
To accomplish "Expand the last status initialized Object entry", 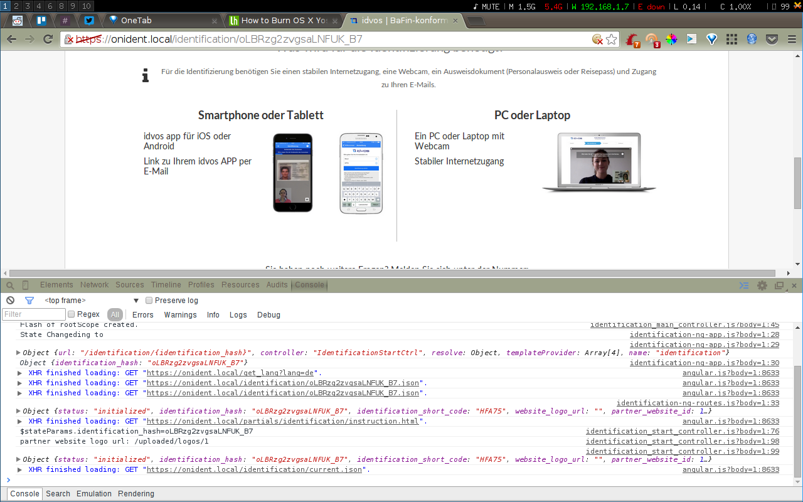I will 18,459.
